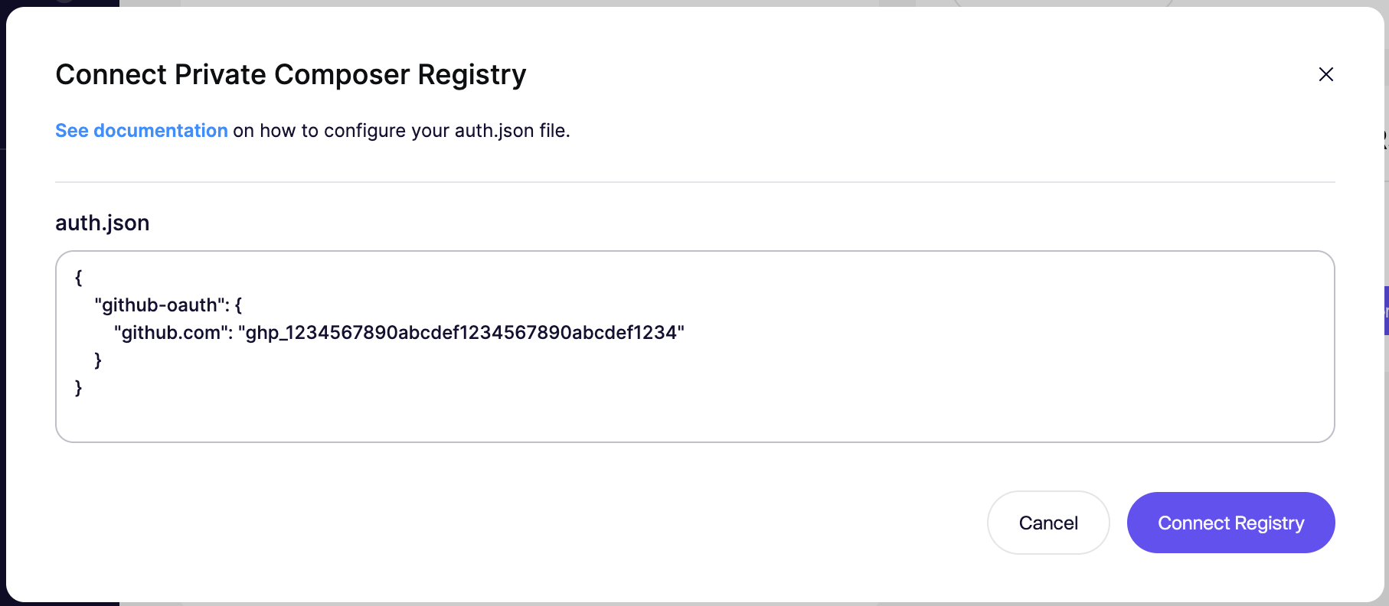This screenshot has width=1389, height=606.
Task: Close the Connect Private Composer Registry dialog
Action: pyautogui.click(x=1325, y=74)
